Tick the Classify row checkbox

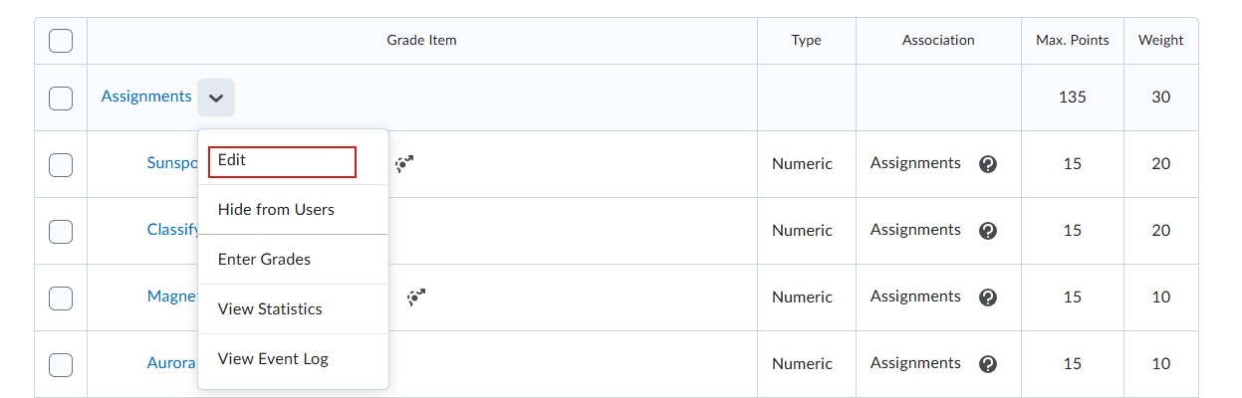pyautogui.click(x=61, y=231)
